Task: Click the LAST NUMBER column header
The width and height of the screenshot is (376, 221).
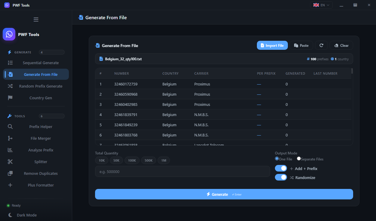Action: tap(325, 73)
